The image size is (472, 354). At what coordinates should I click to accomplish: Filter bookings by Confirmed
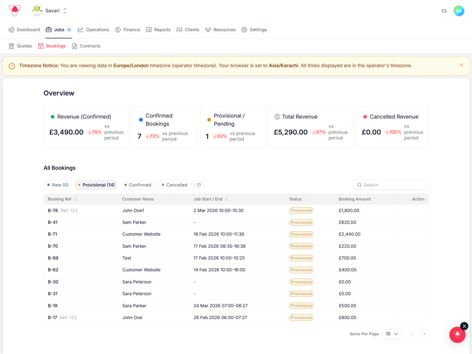coord(138,185)
